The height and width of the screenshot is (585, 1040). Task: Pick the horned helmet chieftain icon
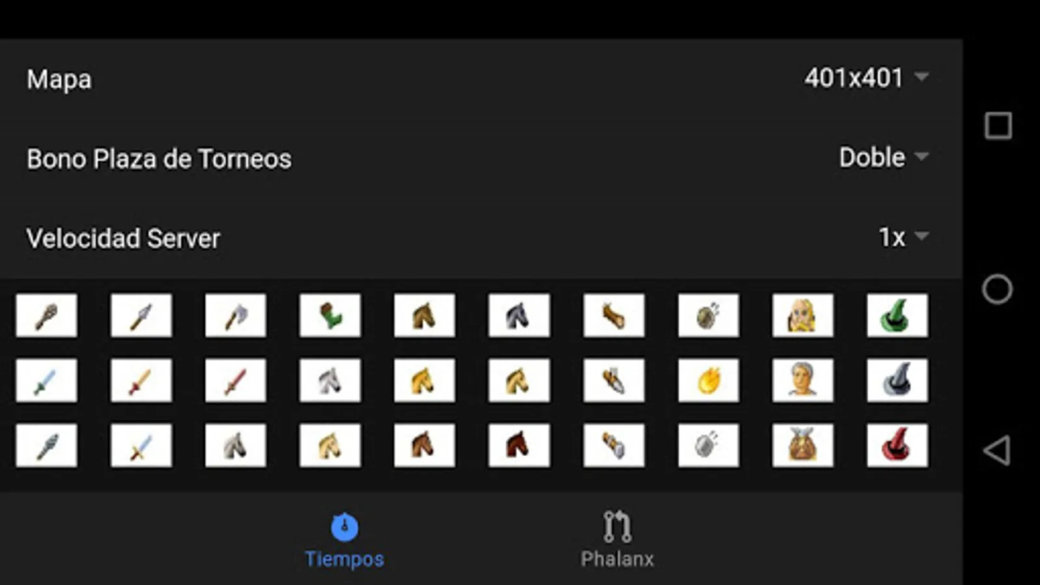tap(803, 445)
